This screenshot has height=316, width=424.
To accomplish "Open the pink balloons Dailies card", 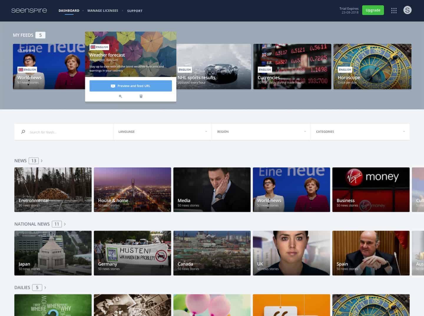I will [x=212, y=305].
